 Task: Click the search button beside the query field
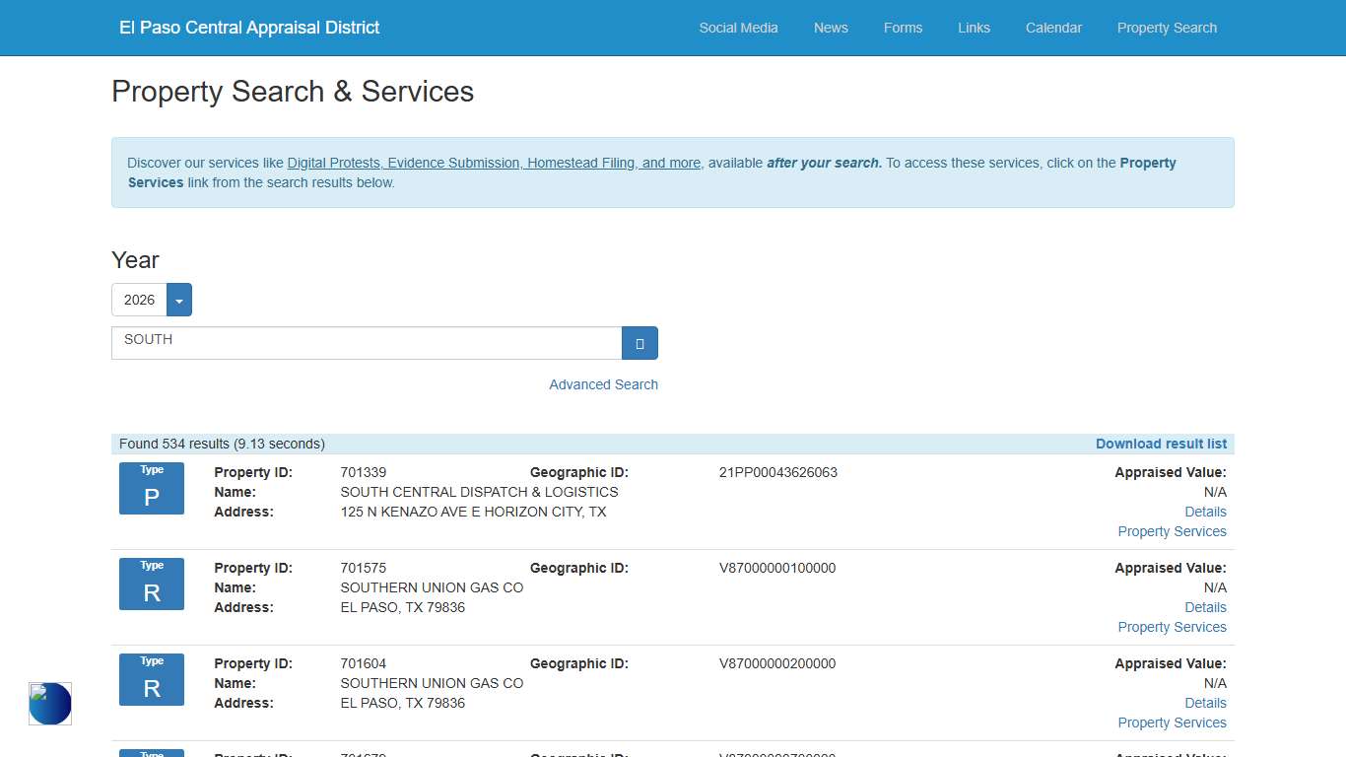pyautogui.click(x=639, y=343)
